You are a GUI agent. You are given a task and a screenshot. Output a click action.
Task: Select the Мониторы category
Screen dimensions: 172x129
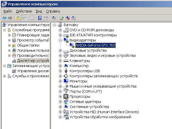point(78,81)
